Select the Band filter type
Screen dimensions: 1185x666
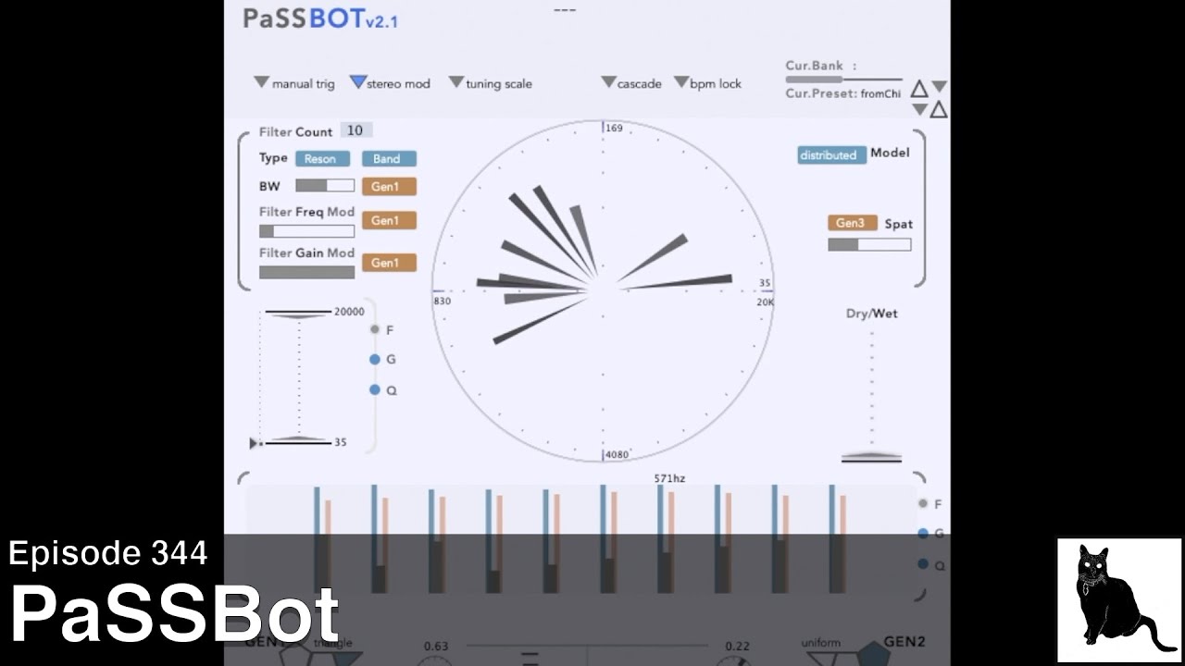point(389,158)
